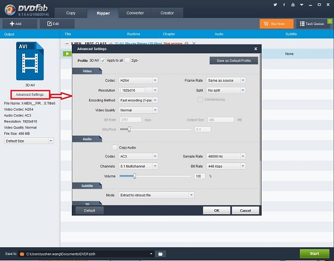Image resolution: width=334 pixels, height=261 pixels.
Task: Open DVDFab YouTube channel icon
Action: pos(293,4)
